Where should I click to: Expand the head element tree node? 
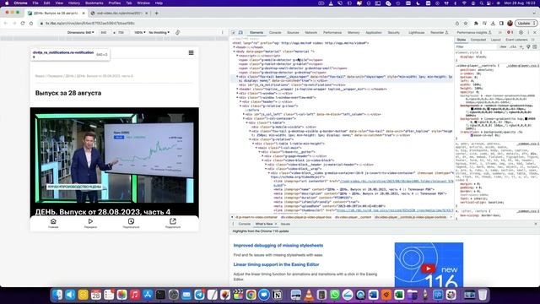tap(235, 47)
